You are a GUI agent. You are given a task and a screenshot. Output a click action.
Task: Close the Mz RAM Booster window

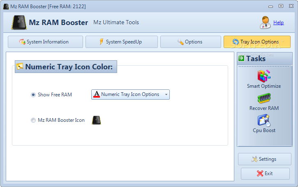click(x=291, y=6)
